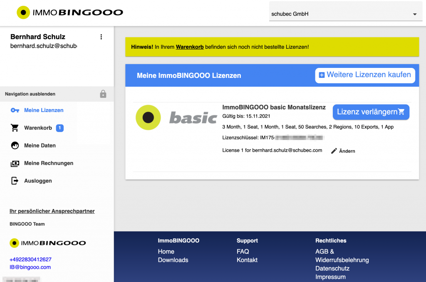Follow the Warenkorb link in yellow notice
426x282 pixels.
(x=190, y=47)
